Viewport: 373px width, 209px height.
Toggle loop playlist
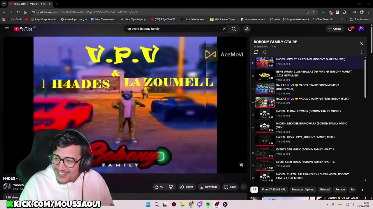[256, 52]
